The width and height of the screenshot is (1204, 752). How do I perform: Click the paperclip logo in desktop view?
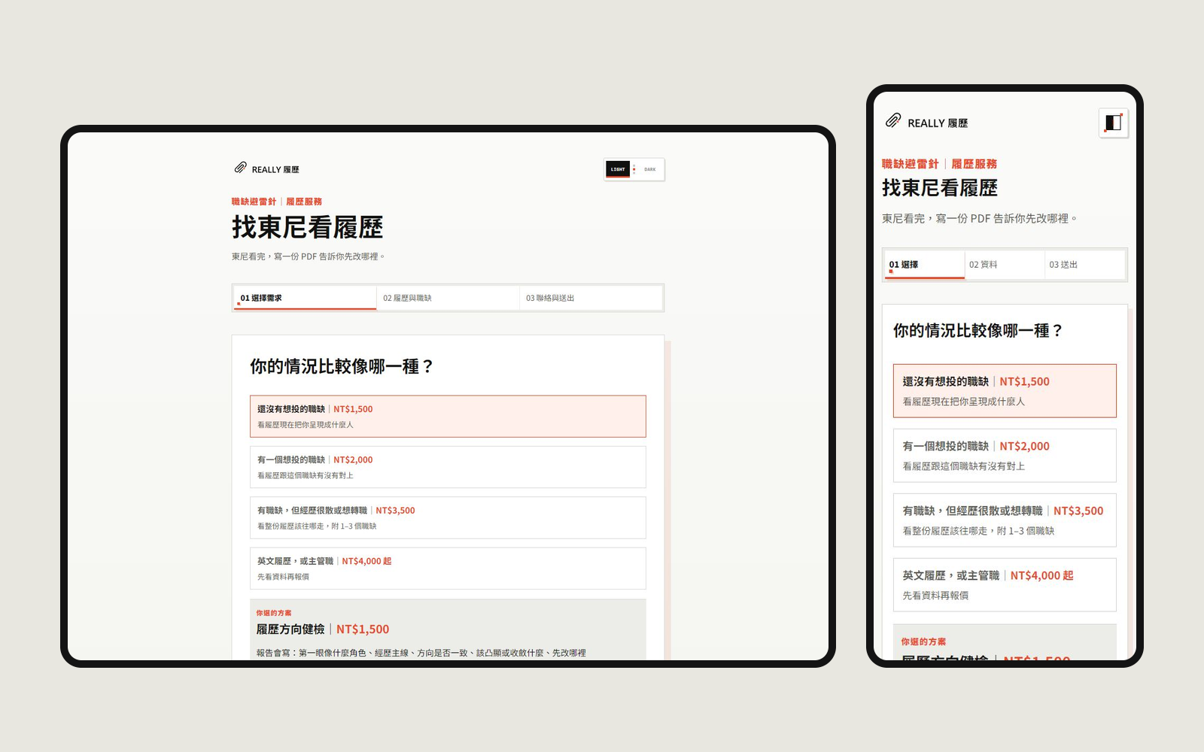[x=240, y=168]
